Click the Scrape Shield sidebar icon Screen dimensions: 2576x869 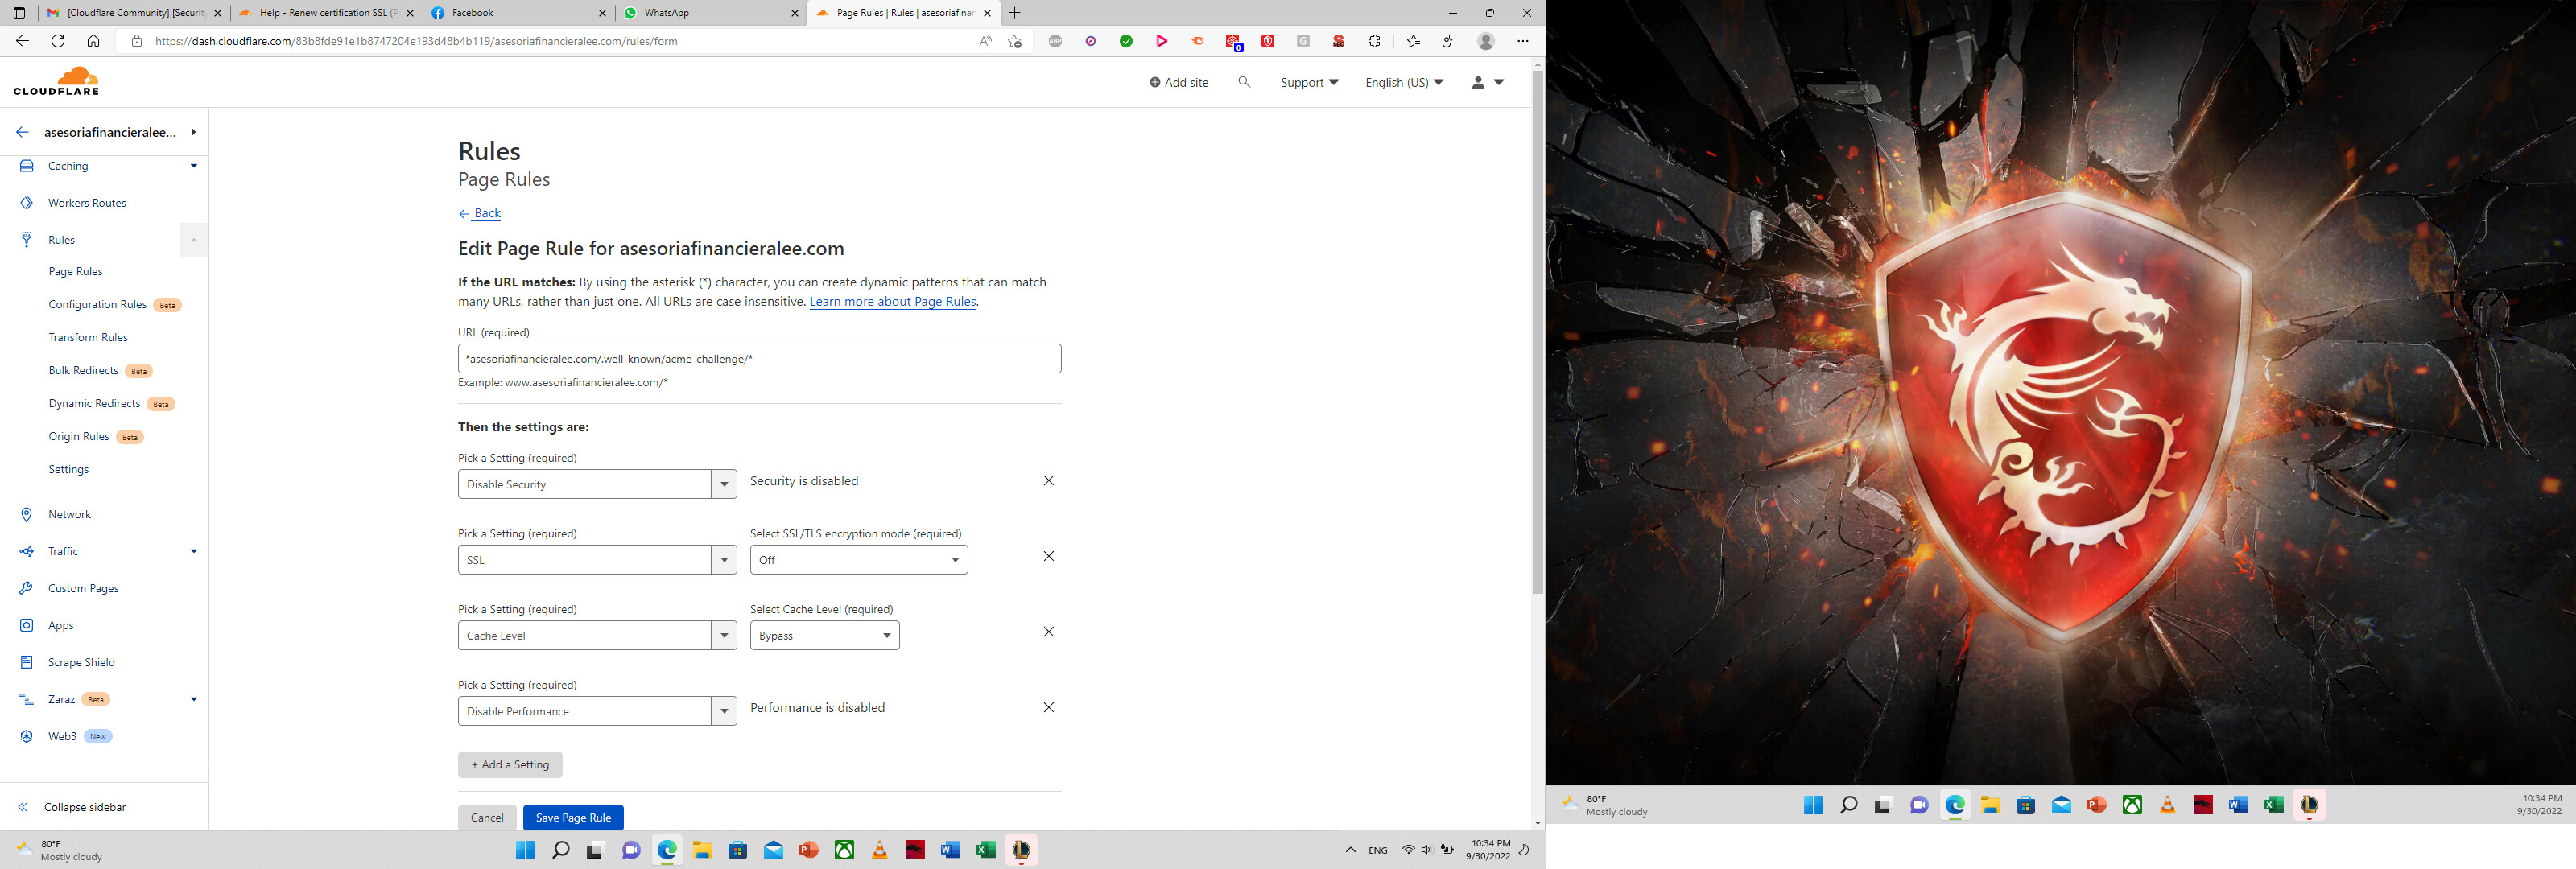click(x=27, y=662)
